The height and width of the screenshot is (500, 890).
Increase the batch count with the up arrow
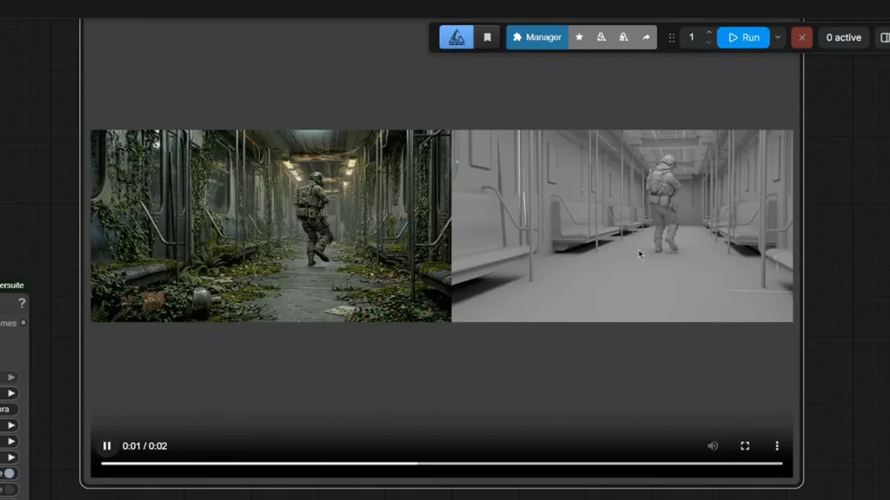[709, 33]
